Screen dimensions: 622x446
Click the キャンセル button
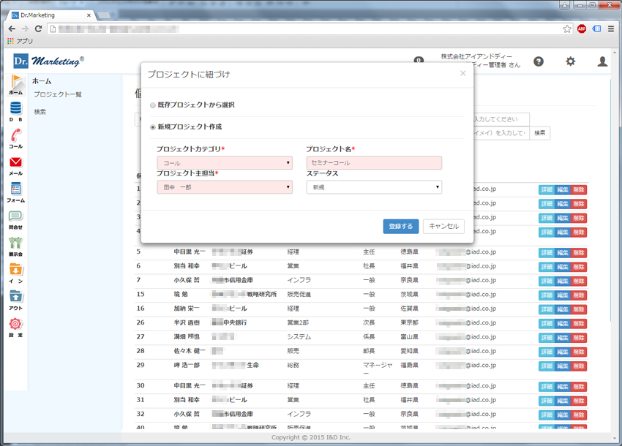[x=443, y=227]
